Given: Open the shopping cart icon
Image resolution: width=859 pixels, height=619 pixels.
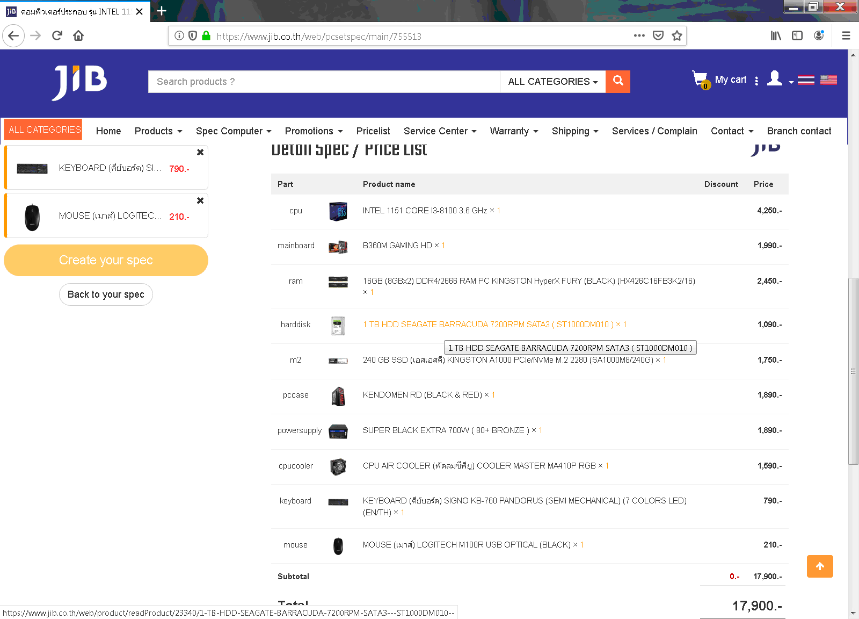Looking at the screenshot, I should pos(700,80).
